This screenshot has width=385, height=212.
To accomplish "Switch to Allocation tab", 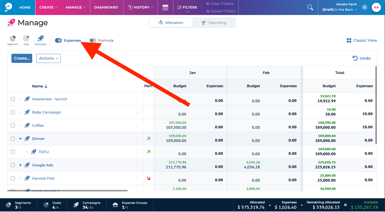I will (x=171, y=23).
